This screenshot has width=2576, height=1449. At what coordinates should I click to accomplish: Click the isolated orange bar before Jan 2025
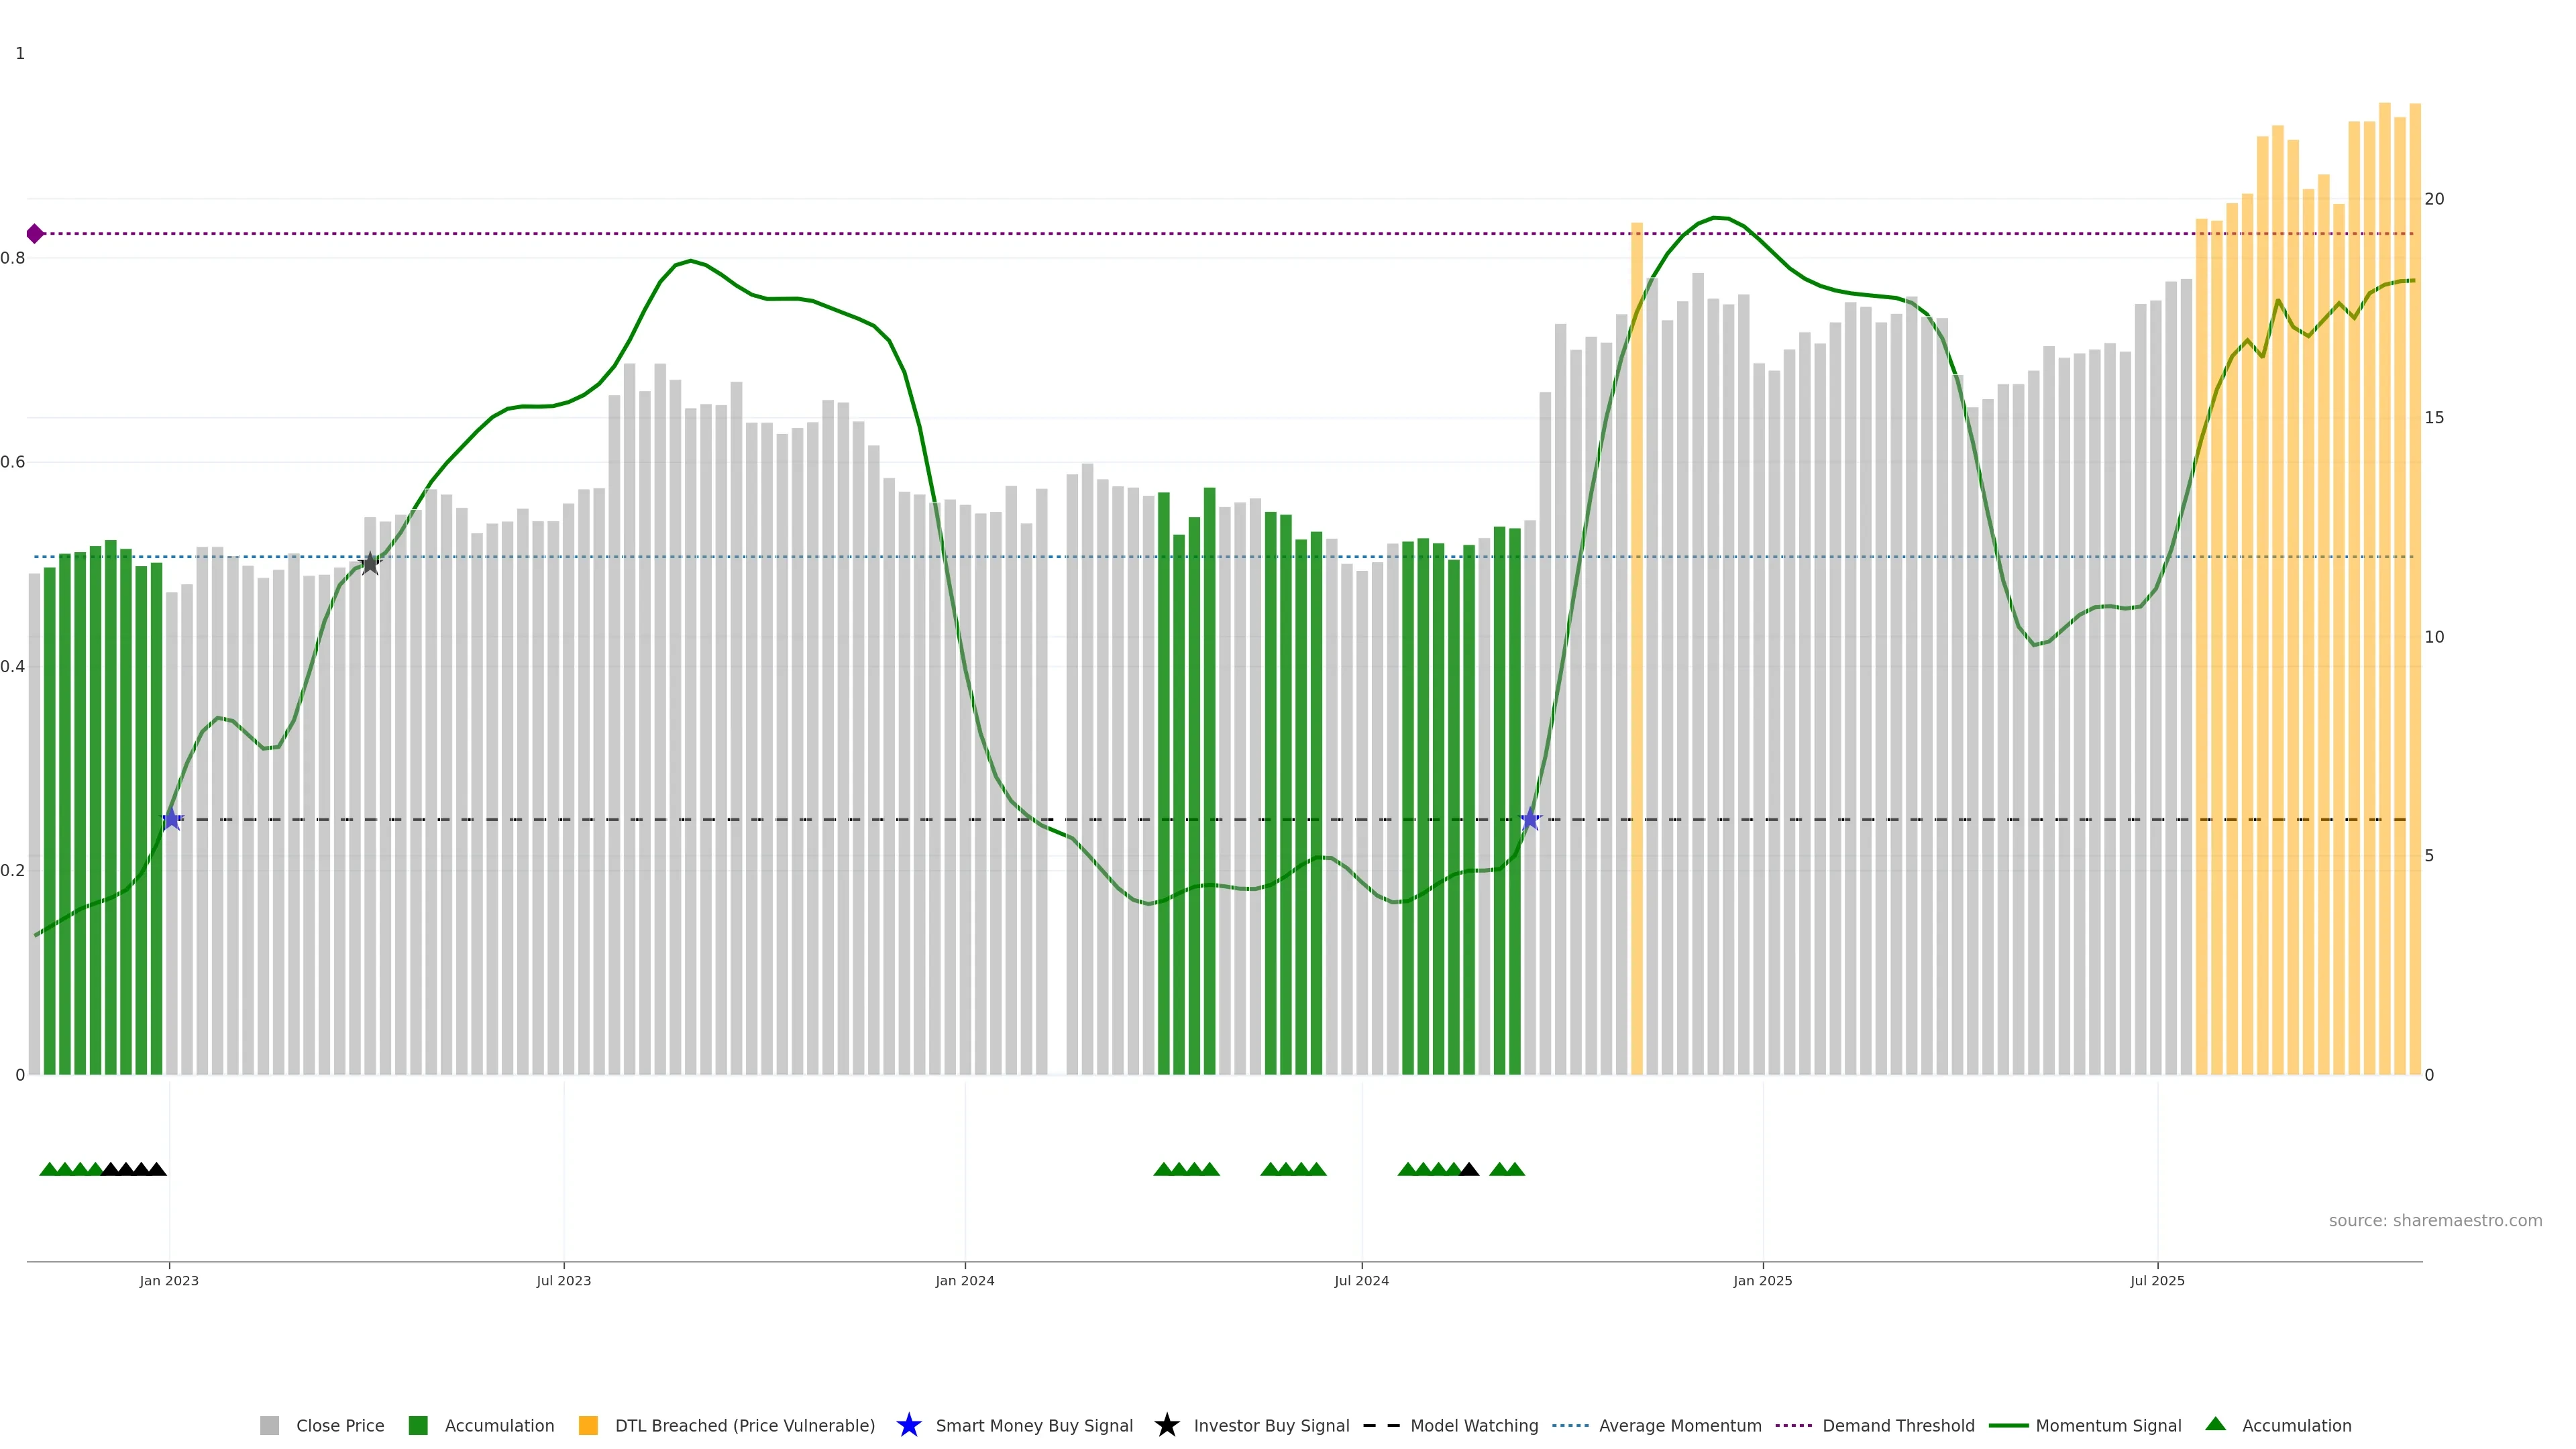coord(1637,650)
